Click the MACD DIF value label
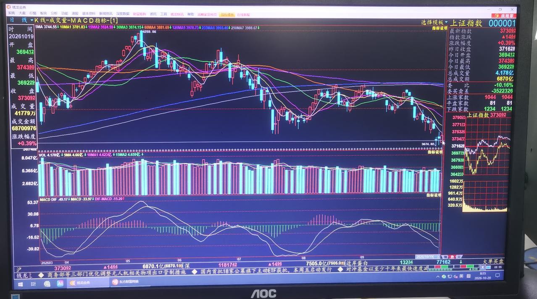Screen dimensions: 537x299 coord(54,199)
